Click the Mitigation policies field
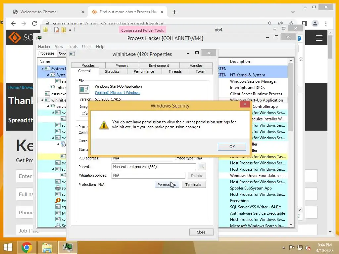Image resolution: width=339 pixels, height=254 pixels. tap(148, 175)
